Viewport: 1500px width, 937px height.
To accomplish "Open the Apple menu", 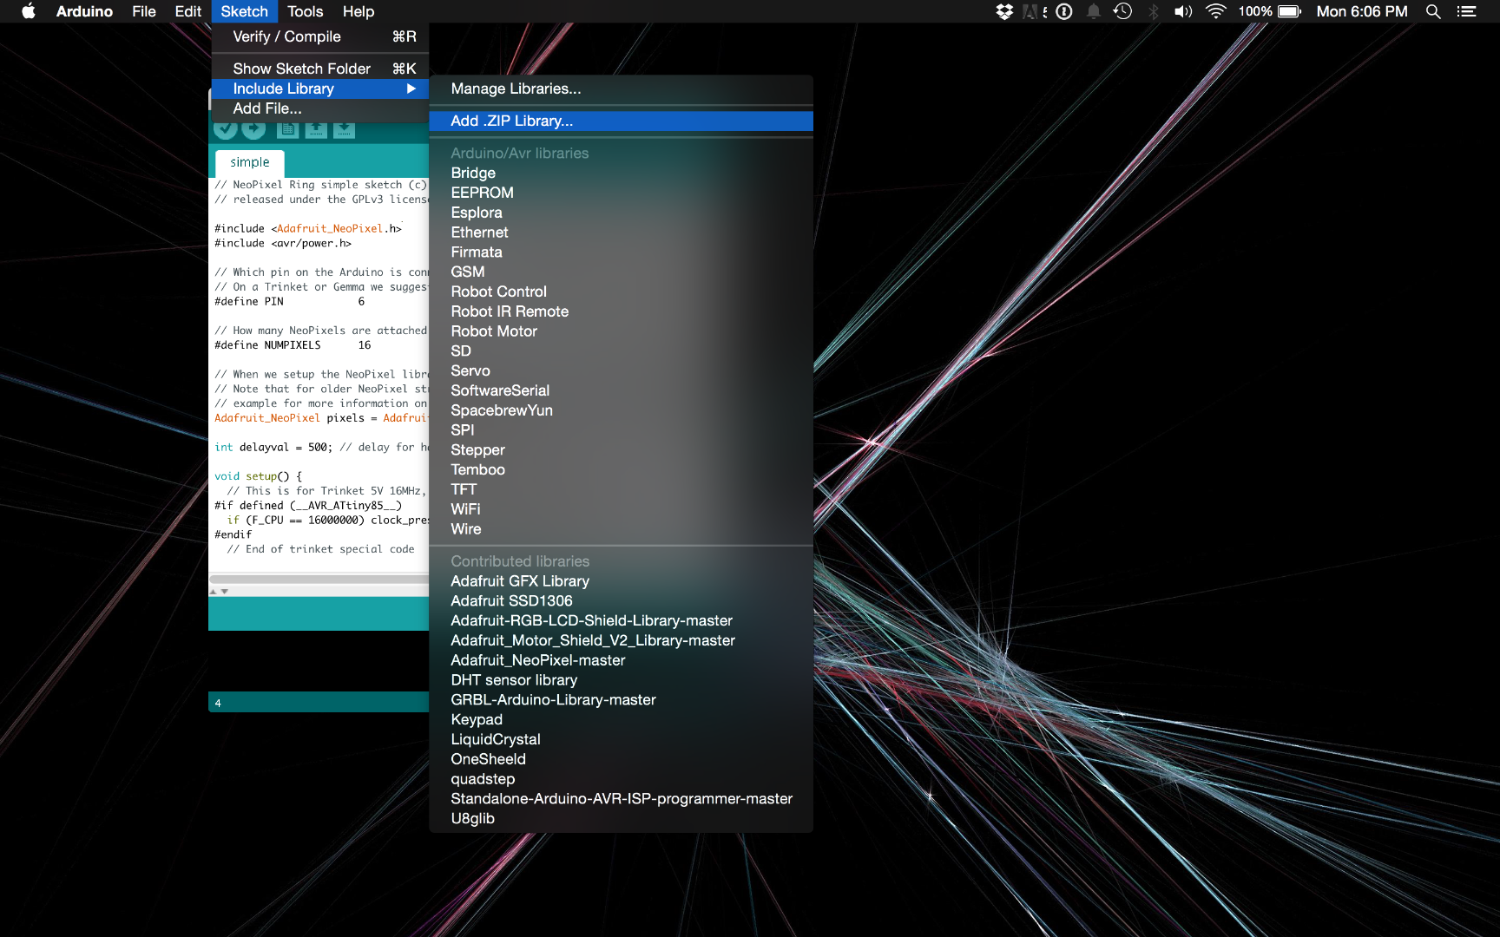I will (x=29, y=11).
